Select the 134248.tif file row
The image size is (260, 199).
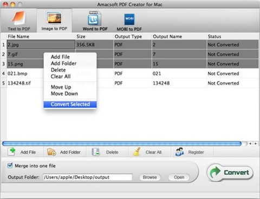(129, 83)
